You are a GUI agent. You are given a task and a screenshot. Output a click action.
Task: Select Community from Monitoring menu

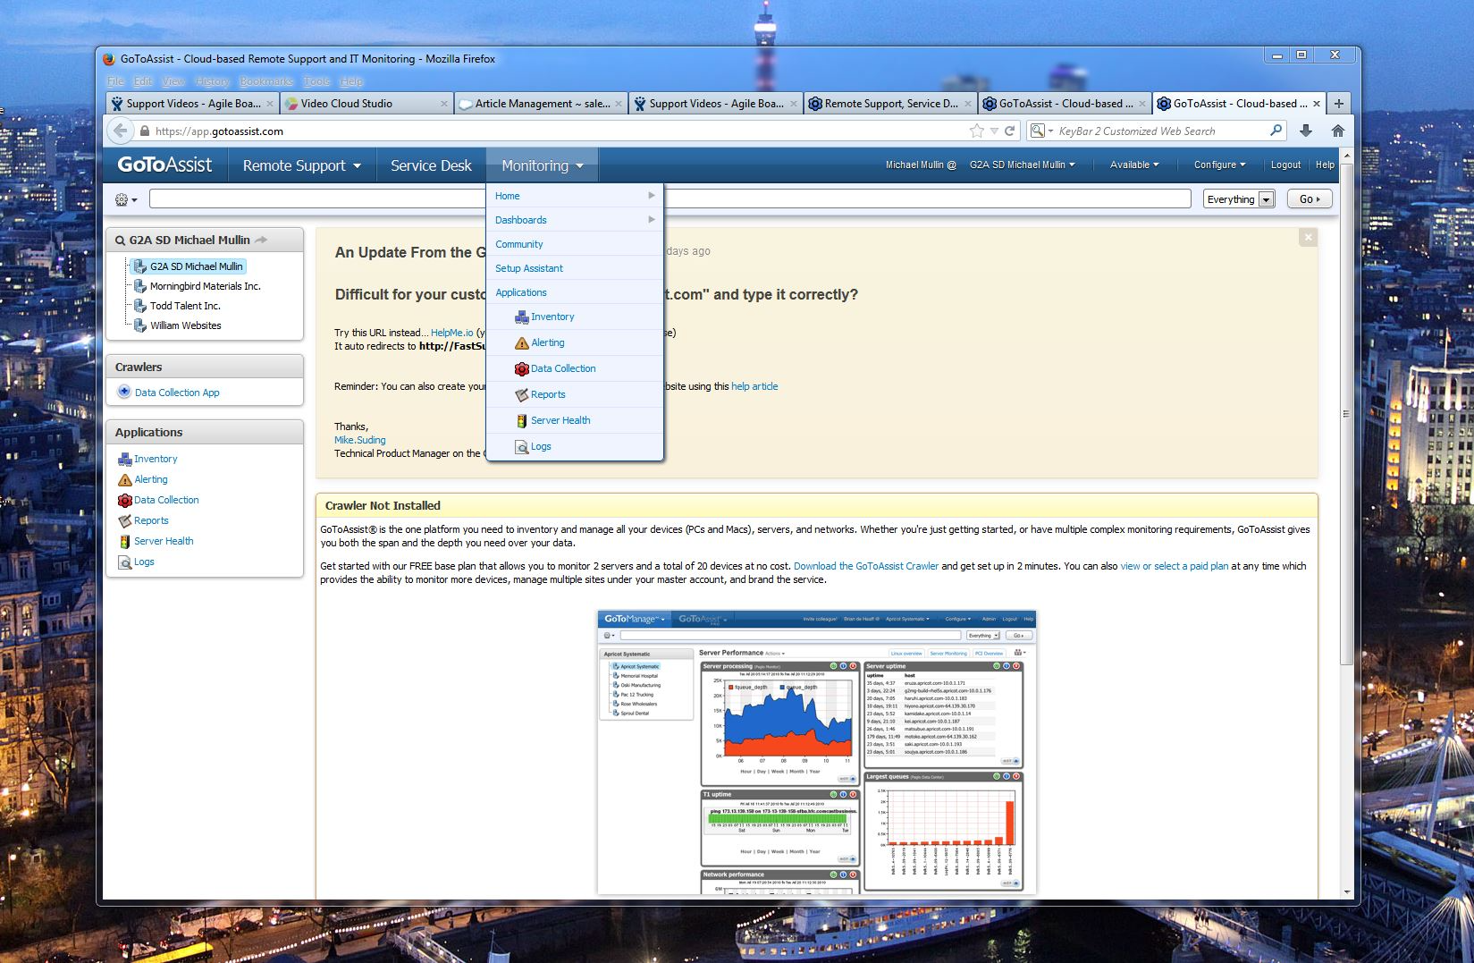click(x=575, y=244)
